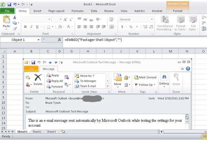Open Format as Table gallery
Image resolution: width=207 pixels, height=144 pixels.
[x=180, y=23]
